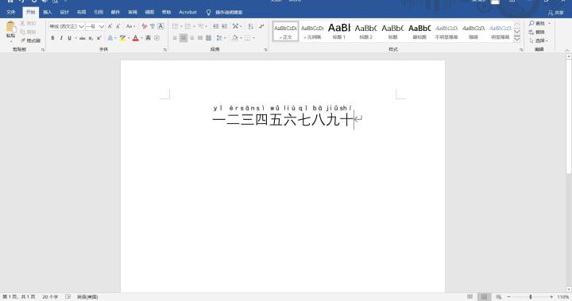
Task: Click the Find button in Editing group
Action: click(536, 23)
